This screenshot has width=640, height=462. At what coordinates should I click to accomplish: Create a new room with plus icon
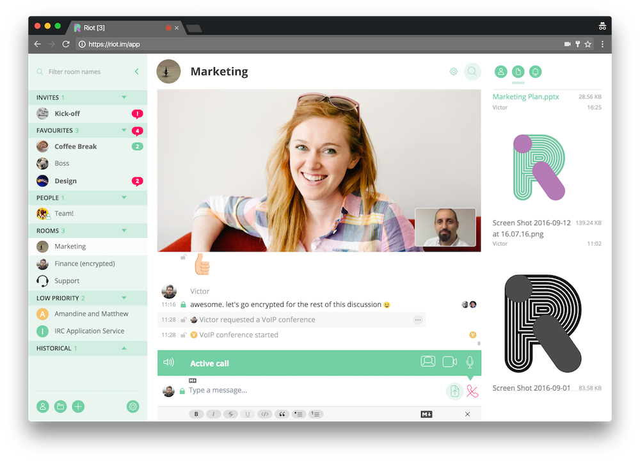click(x=78, y=406)
